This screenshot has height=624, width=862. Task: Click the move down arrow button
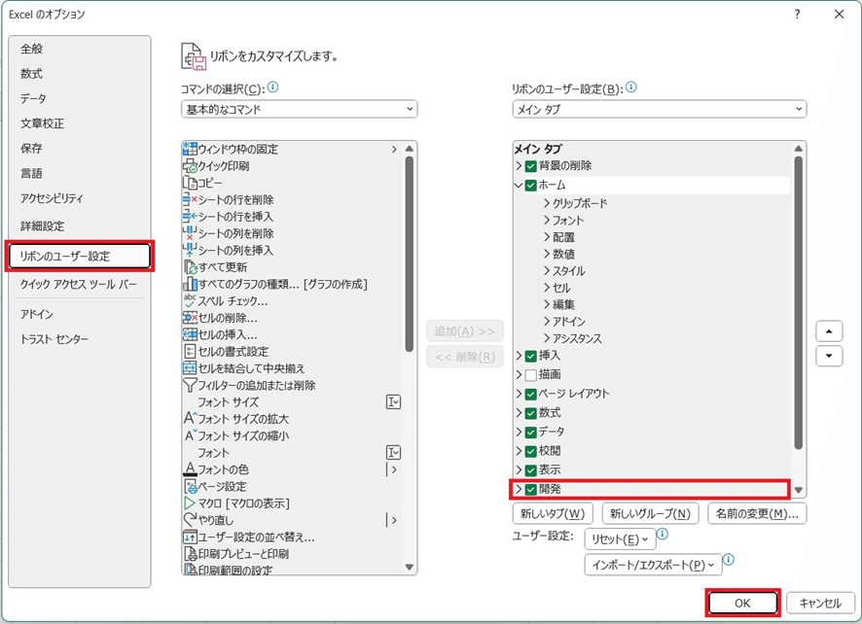[x=829, y=356]
